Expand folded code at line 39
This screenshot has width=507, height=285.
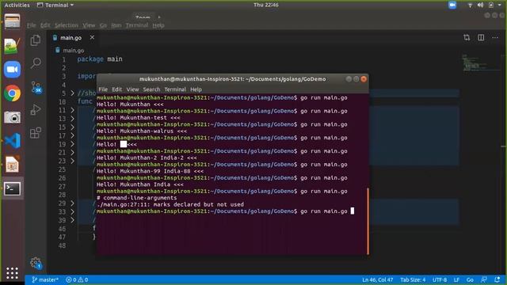pos(72,220)
